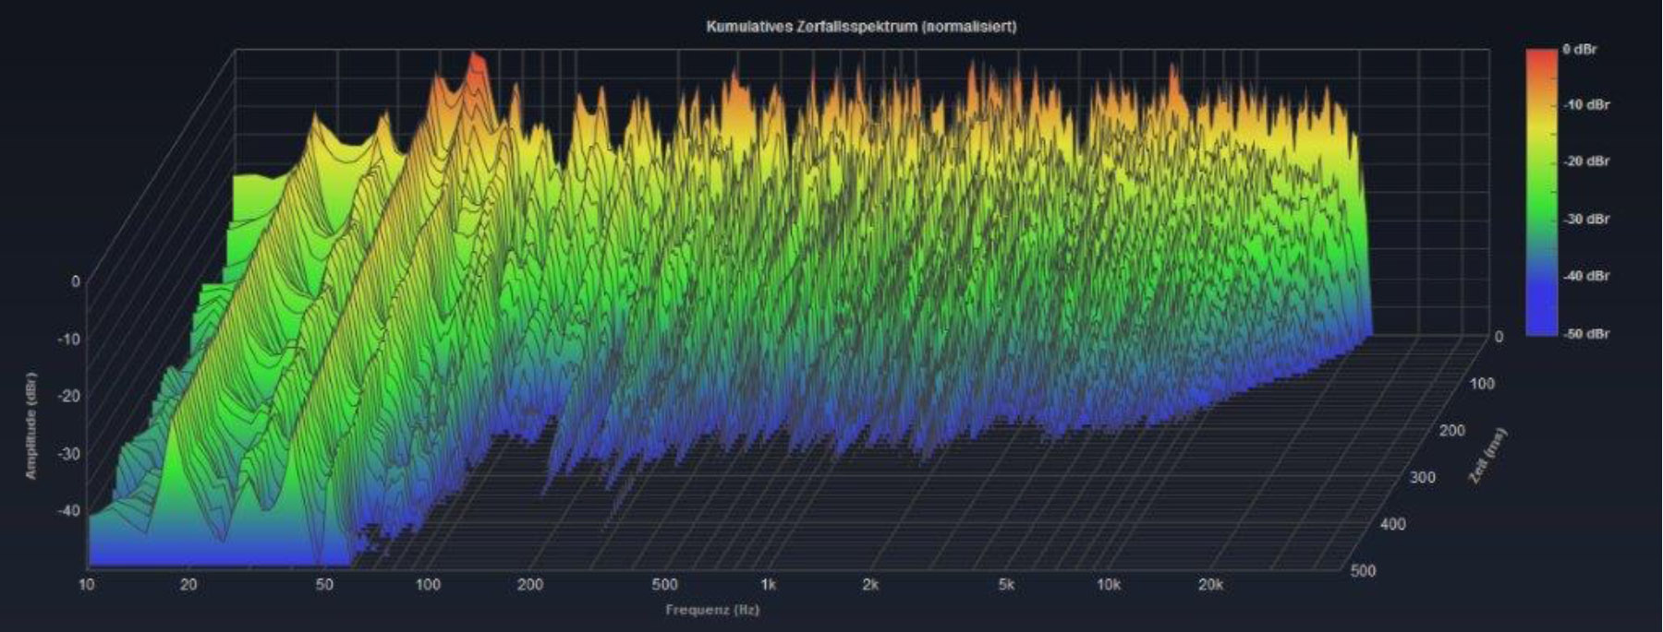Click the 'Frequenz (Hz)' axis label
This screenshot has height=632, width=1663.
[x=711, y=610]
